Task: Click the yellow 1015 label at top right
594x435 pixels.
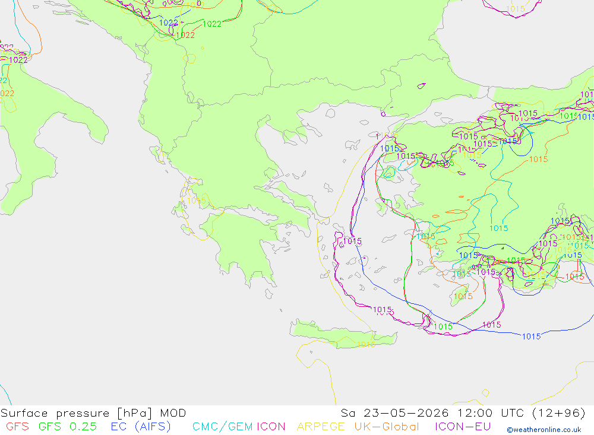Action: click(x=515, y=9)
